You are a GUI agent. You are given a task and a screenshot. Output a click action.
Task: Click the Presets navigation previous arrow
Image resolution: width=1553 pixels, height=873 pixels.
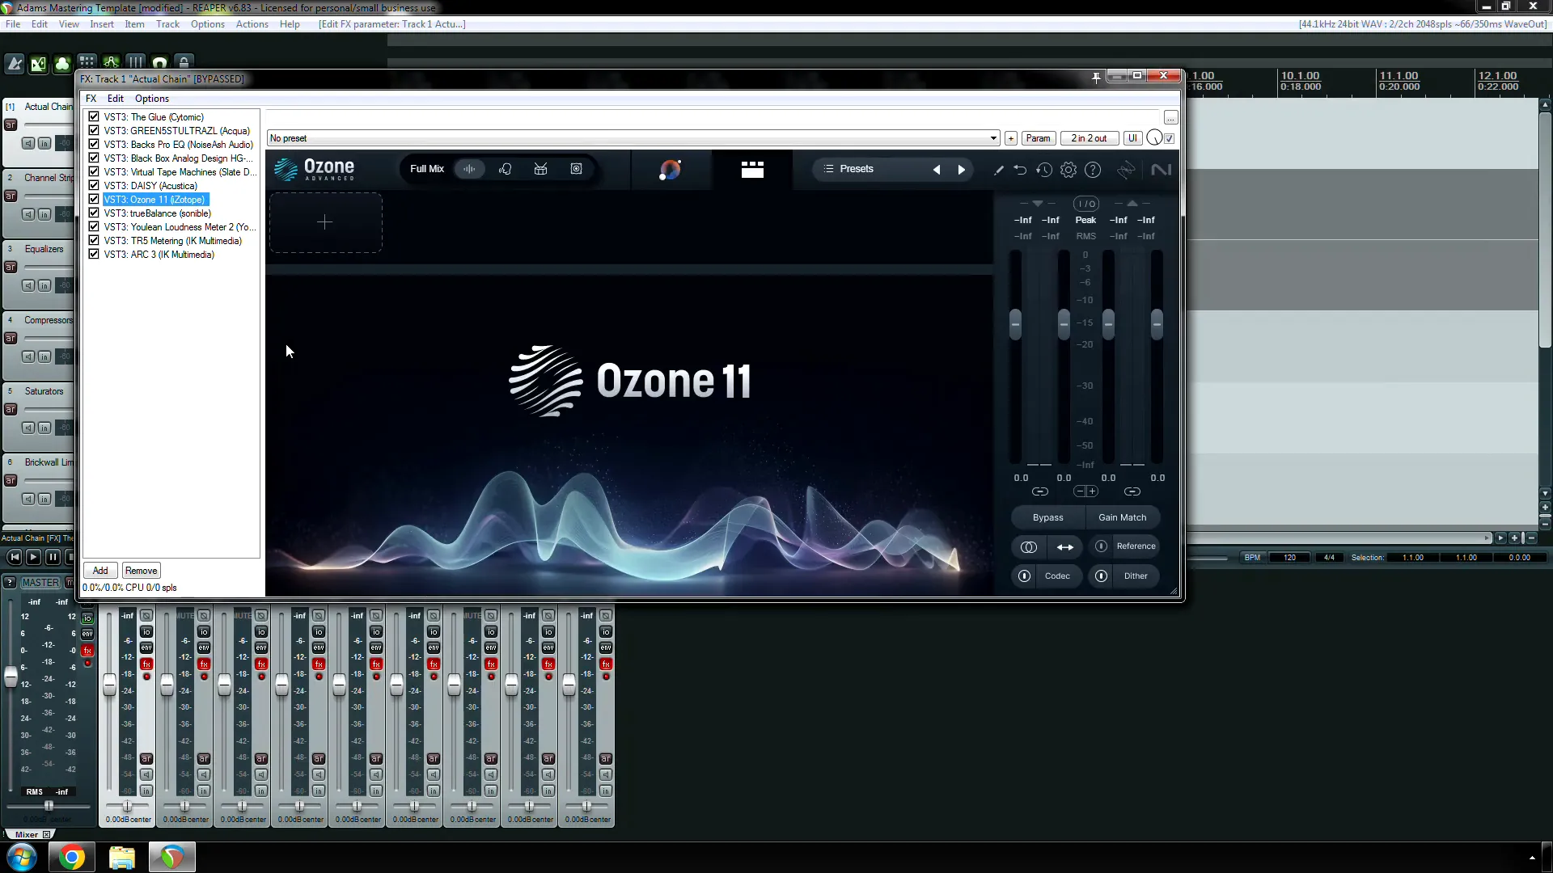coord(937,170)
